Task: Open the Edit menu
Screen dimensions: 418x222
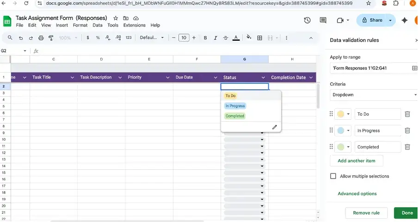Action: point(32,25)
